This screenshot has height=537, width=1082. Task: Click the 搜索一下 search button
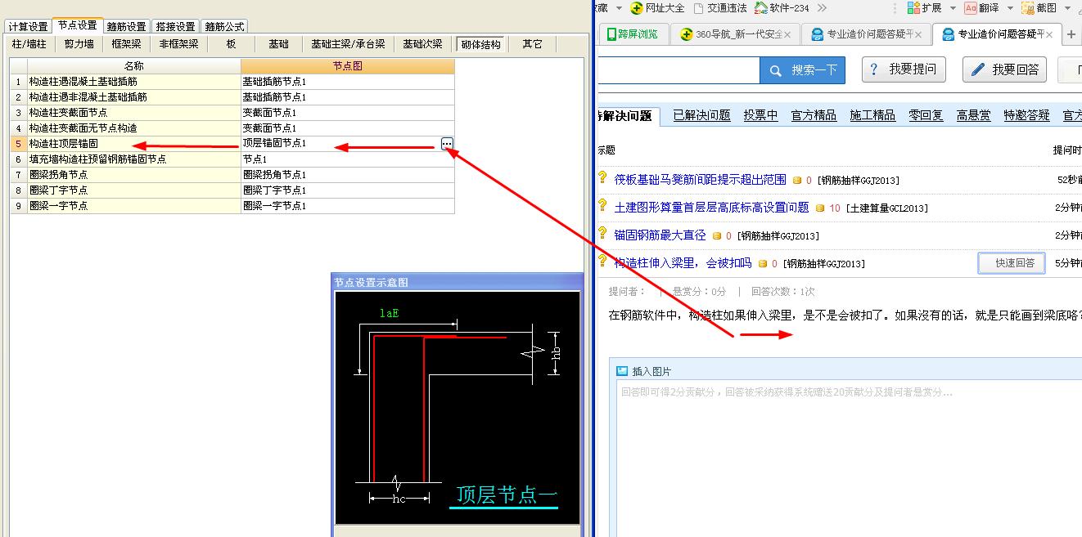pyautogui.click(x=802, y=70)
